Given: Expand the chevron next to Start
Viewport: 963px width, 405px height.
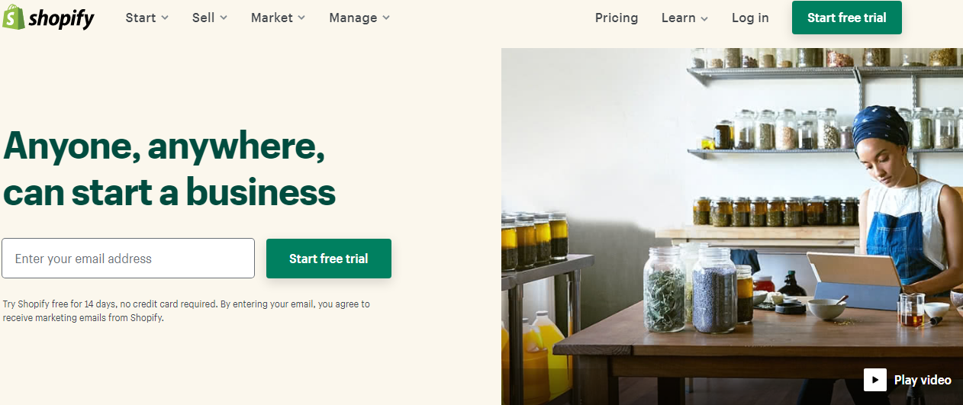Looking at the screenshot, I should [x=166, y=18].
